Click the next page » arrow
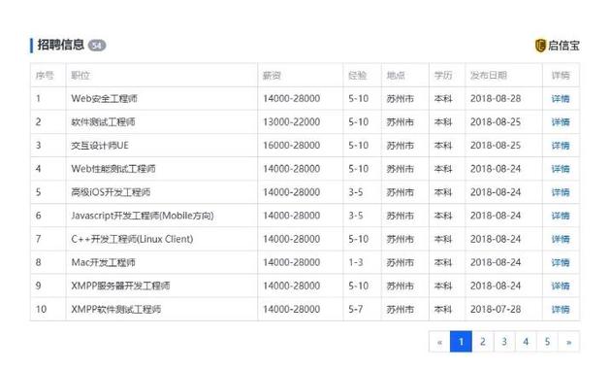 pos(569,342)
